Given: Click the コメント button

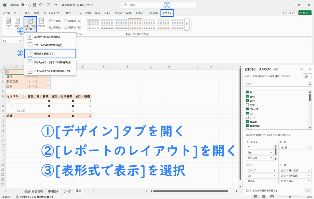Looking at the screenshot, I should pyautogui.click(x=290, y=13).
